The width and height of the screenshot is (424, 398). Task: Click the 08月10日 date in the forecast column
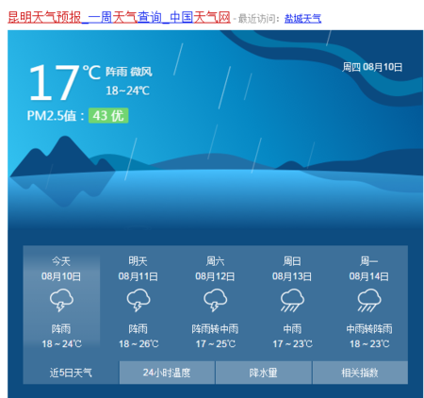point(61,276)
